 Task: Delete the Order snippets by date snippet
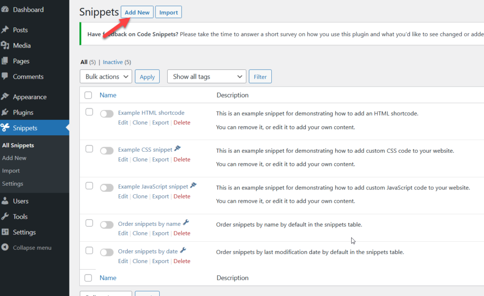(x=182, y=261)
